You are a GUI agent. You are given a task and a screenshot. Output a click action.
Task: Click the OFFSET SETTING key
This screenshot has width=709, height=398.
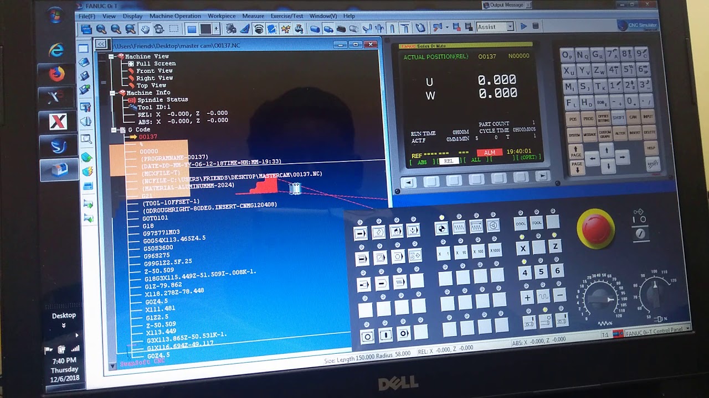coord(603,118)
